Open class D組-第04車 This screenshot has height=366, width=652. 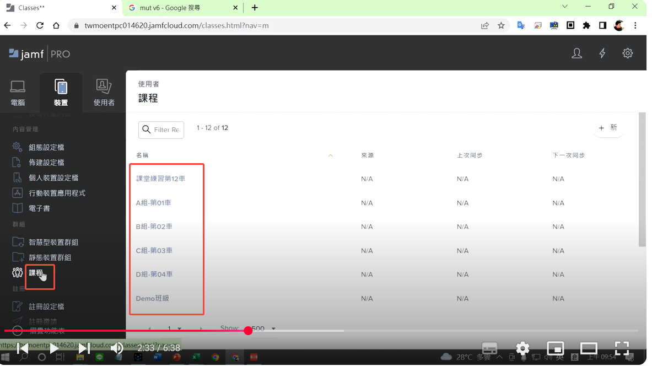[x=154, y=274]
